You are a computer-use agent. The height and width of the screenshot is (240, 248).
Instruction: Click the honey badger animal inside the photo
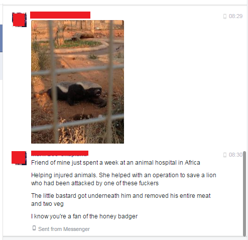tap(77, 94)
